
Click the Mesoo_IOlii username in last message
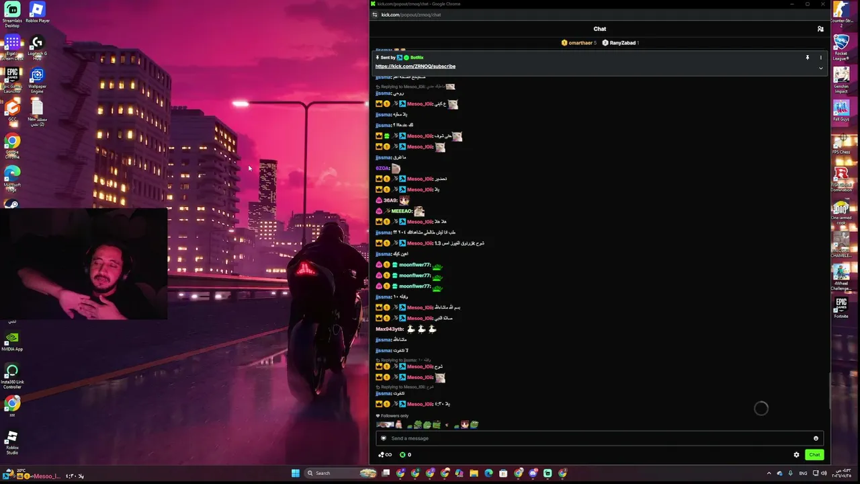pos(420,404)
